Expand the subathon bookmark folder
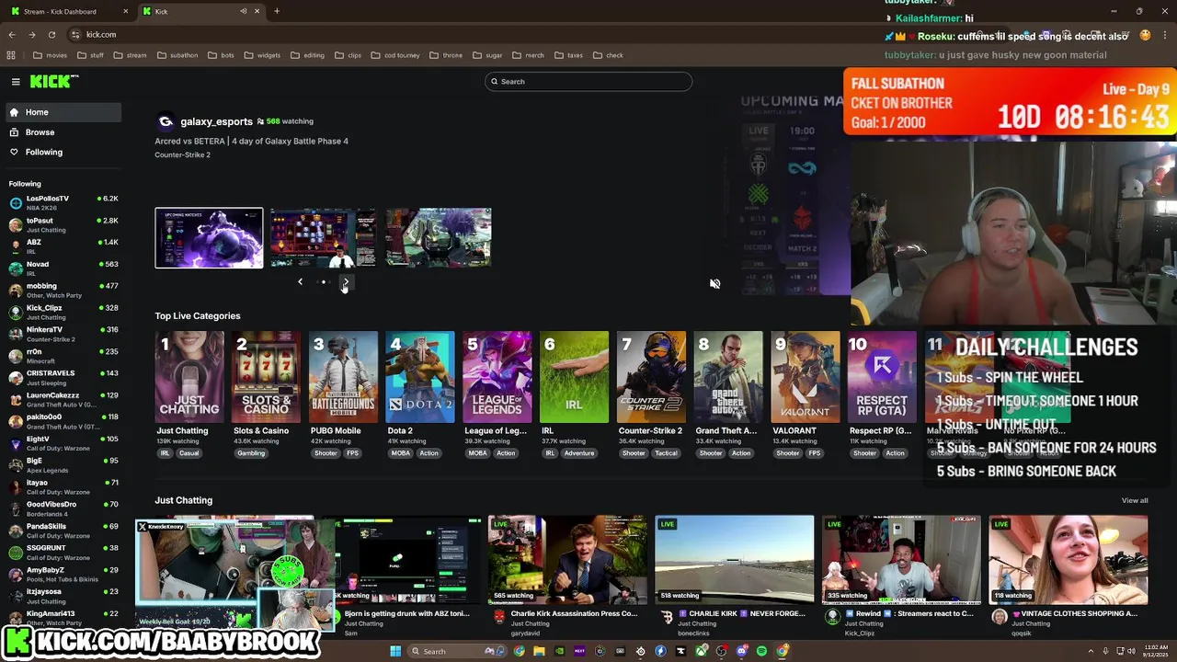The image size is (1177, 662). tap(177, 55)
